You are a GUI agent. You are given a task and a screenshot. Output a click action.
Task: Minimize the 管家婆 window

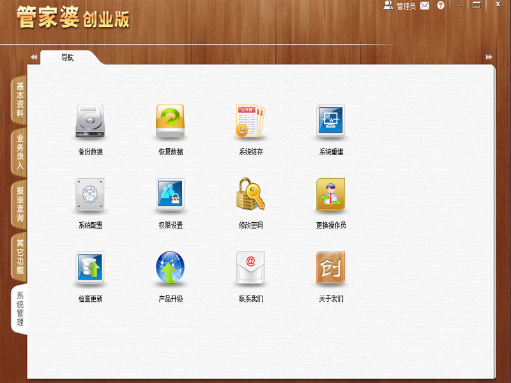pyautogui.click(x=459, y=6)
